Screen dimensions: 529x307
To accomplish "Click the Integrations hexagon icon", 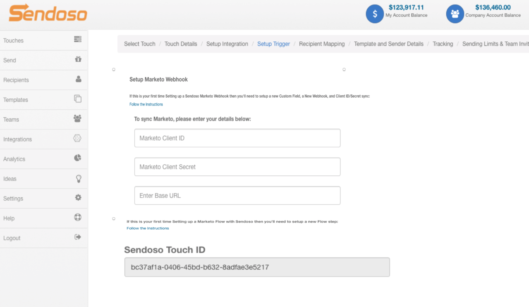I will point(77,138).
